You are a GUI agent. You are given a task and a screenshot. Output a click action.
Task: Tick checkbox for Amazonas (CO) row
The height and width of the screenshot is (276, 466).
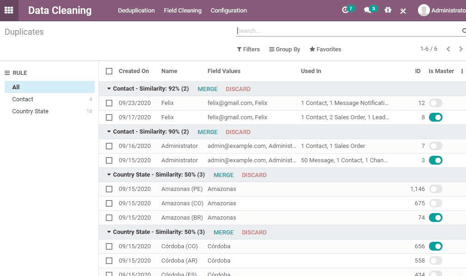coord(109,203)
